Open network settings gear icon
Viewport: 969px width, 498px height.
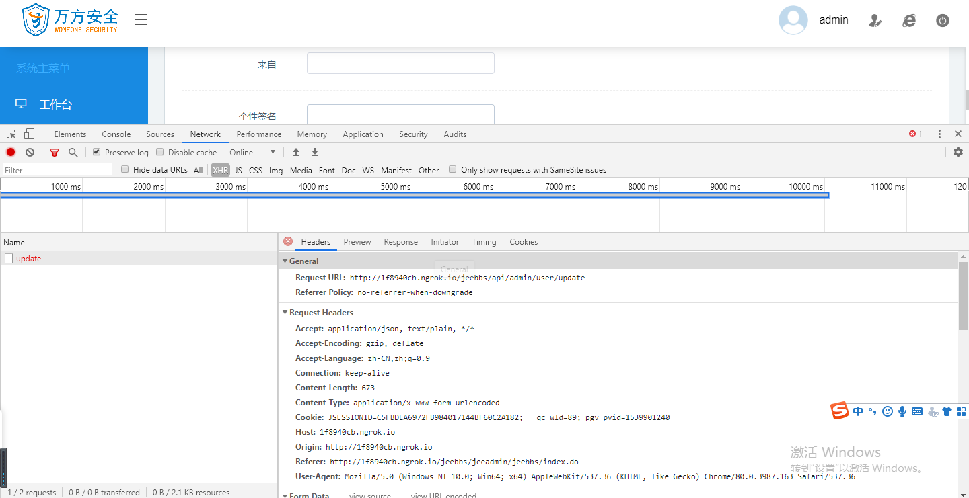(958, 153)
